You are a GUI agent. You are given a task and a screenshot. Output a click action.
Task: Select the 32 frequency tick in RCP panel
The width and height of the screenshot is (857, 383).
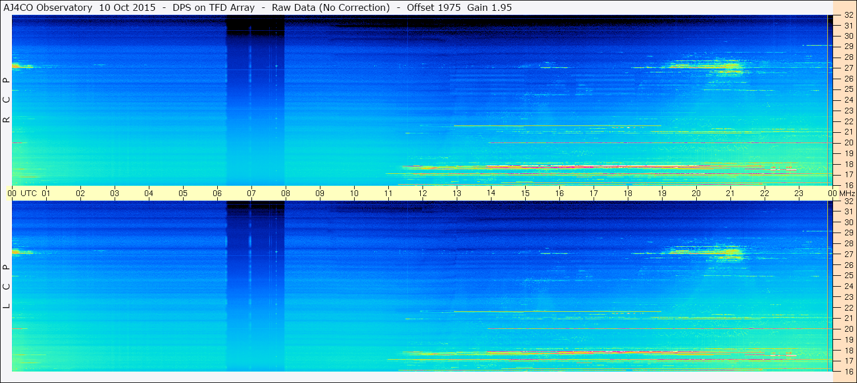point(848,15)
